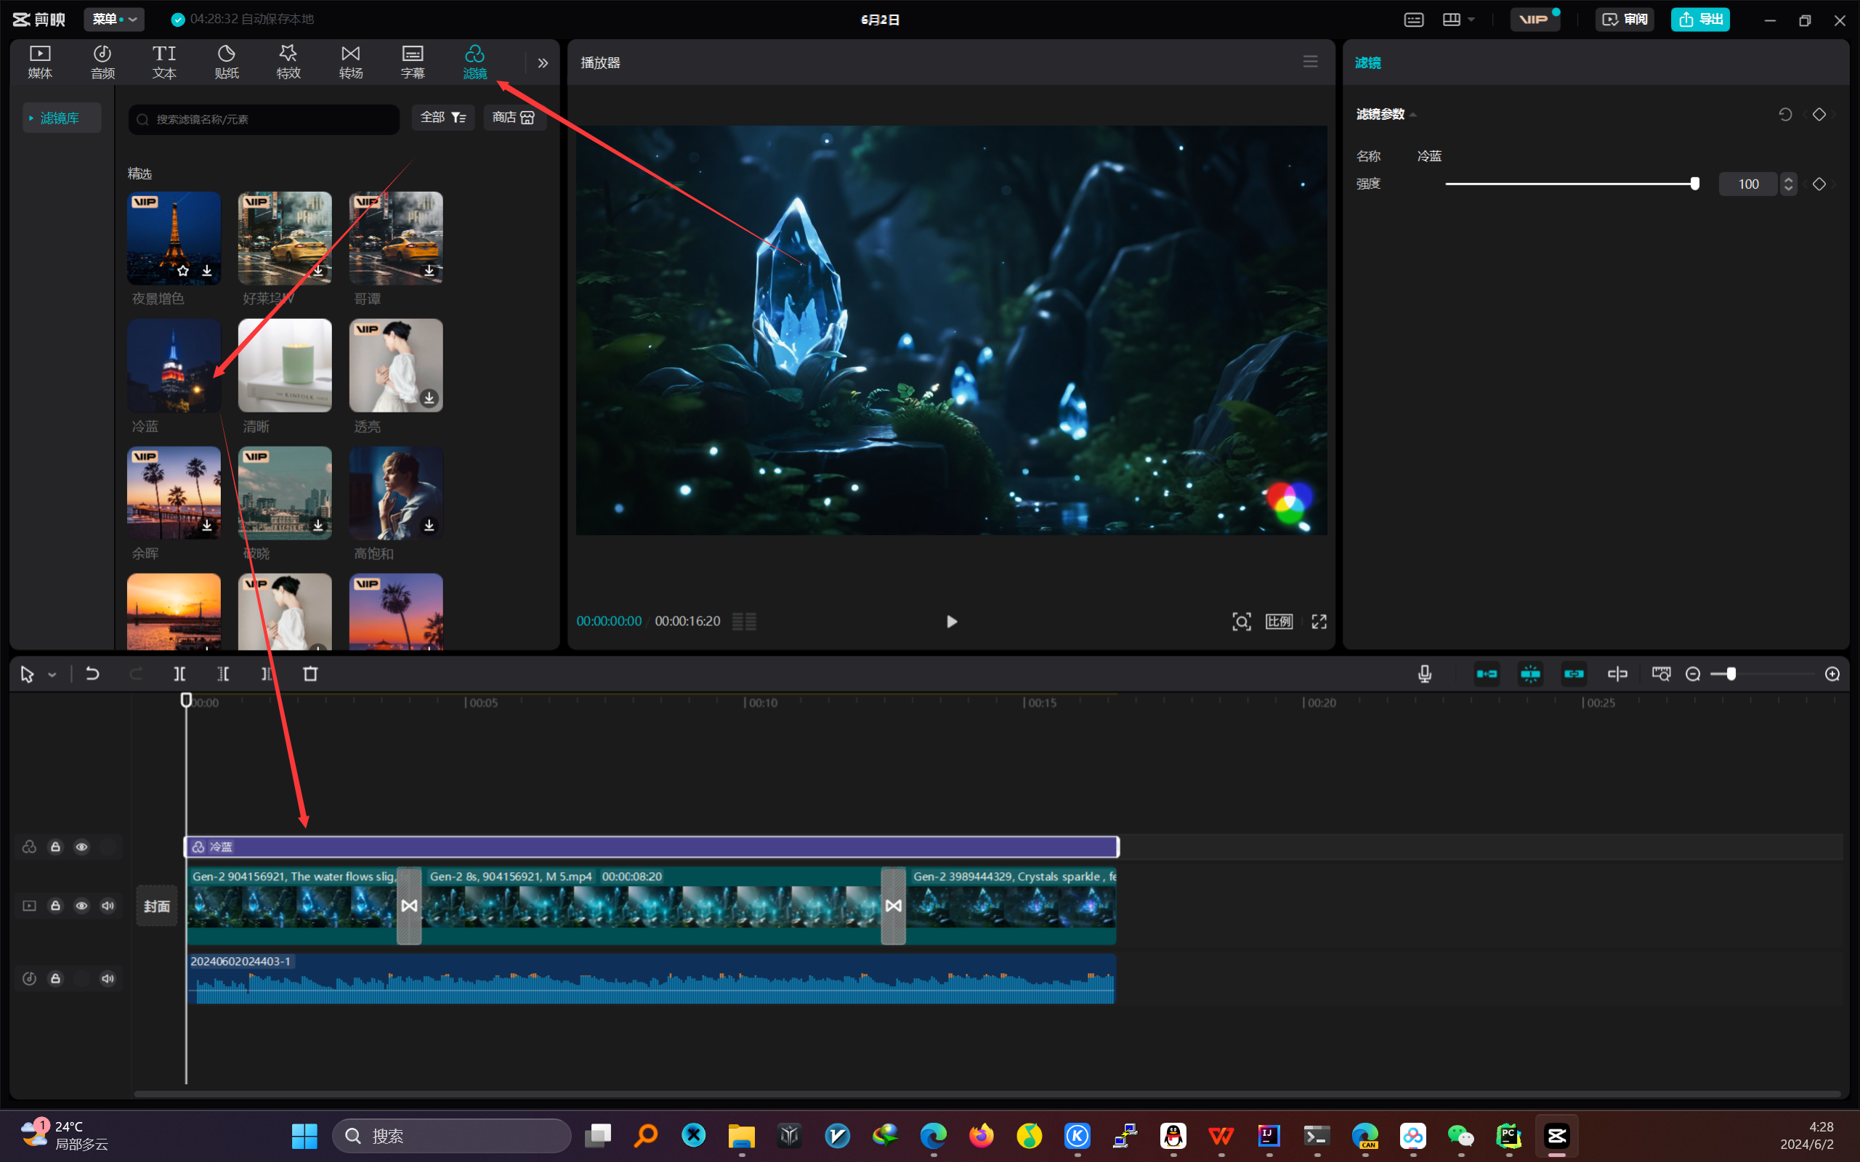Image resolution: width=1860 pixels, height=1162 pixels.
Task: Split clip at playhead
Action: click(x=179, y=674)
